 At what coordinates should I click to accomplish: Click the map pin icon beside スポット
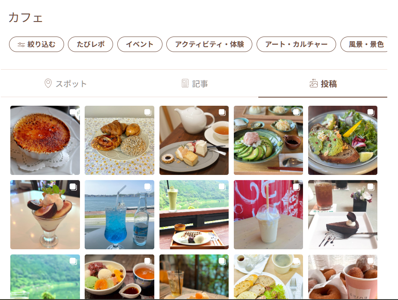[48, 83]
